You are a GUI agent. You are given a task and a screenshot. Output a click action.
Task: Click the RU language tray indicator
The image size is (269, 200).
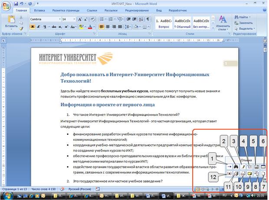pos(225,195)
